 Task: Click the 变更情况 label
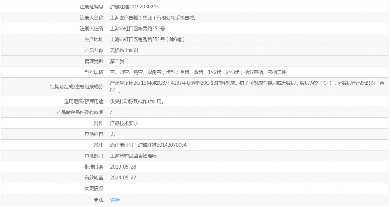click(x=94, y=189)
